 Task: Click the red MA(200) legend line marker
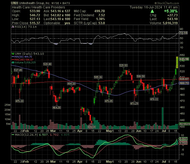click(x=13, y=60)
